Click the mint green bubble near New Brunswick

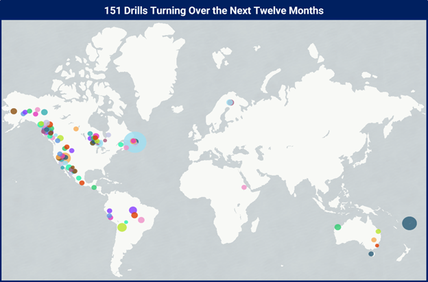coord(121,144)
